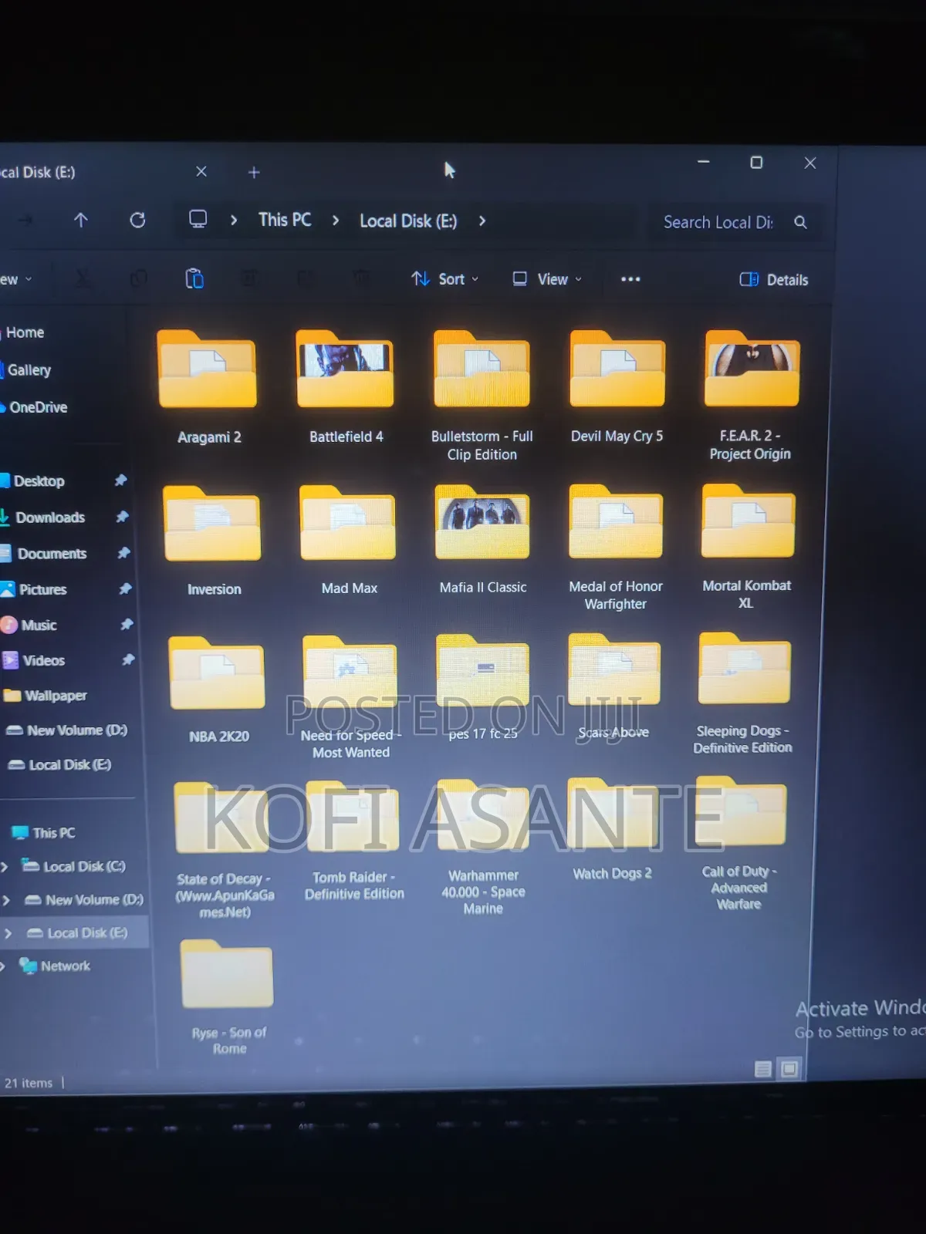
Task: Click This PC breadcrumb
Action: coord(285,220)
